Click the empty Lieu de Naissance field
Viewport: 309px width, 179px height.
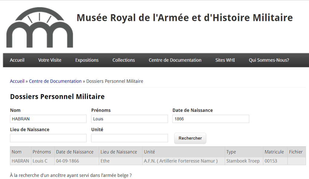[48, 138]
